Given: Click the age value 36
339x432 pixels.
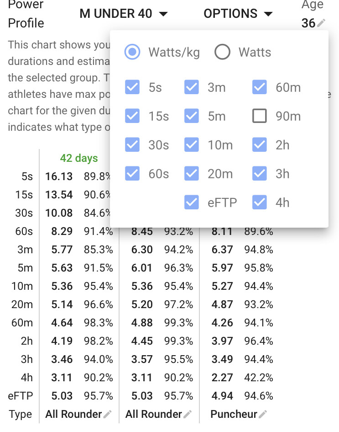Looking at the screenshot, I should pos(308,23).
